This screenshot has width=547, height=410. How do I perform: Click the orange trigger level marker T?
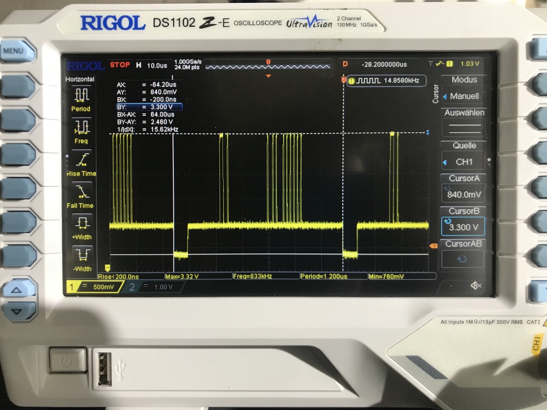[433, 246]
